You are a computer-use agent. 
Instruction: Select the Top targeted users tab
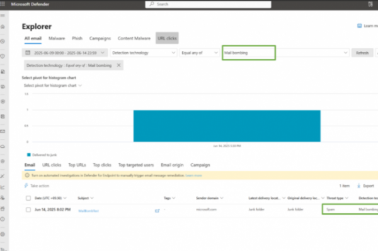pos(136,165)
